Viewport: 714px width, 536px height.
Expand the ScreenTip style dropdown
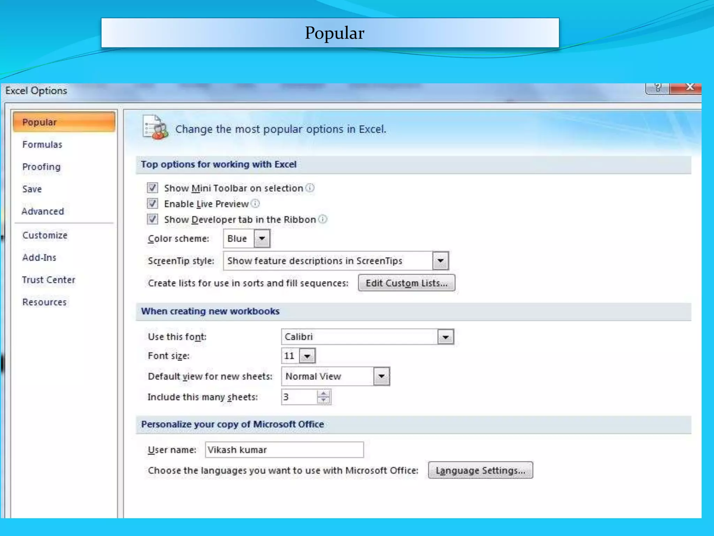pos(441,261)
